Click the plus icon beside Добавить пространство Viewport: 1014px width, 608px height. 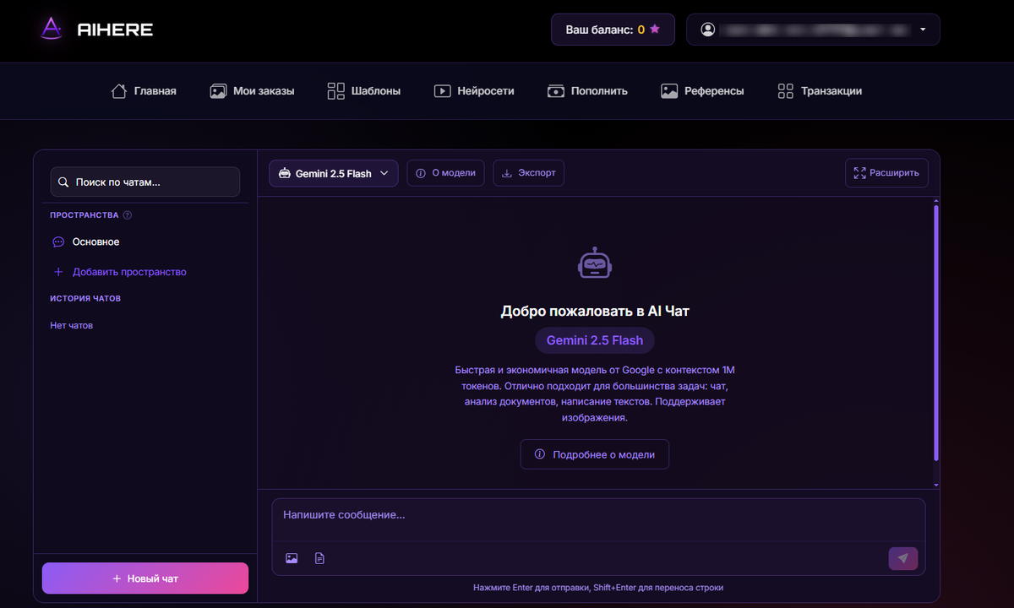(58, 272)
